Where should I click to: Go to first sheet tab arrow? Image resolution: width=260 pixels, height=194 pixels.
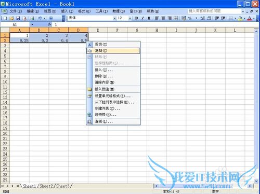click(x=3, y=186)
